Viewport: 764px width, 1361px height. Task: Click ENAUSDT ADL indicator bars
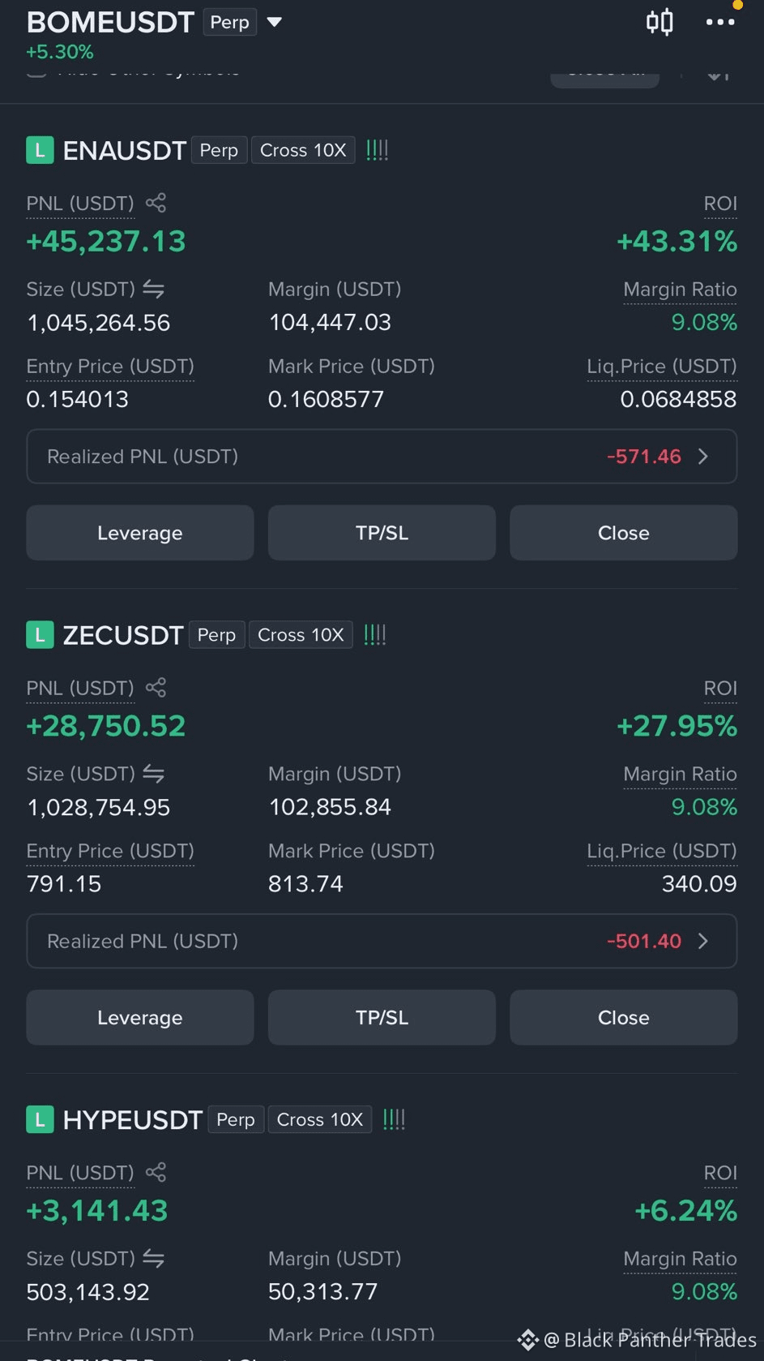pyautogui.click(x=377, y=150)
